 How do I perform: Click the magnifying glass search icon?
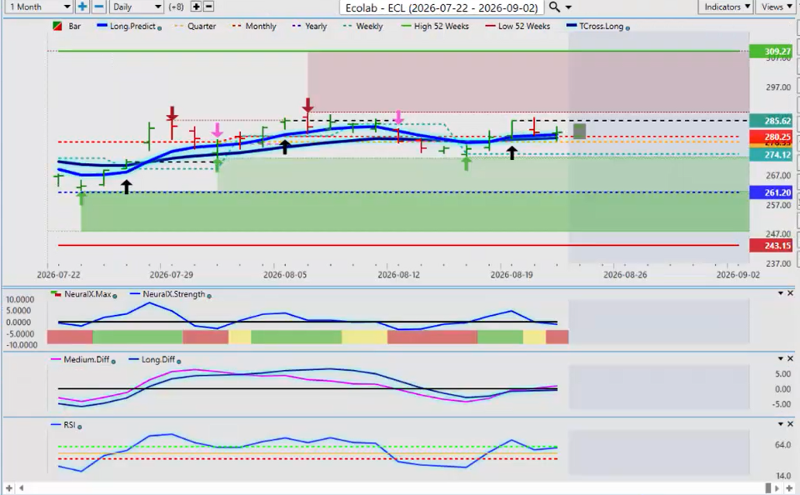(x=554, y=7)
